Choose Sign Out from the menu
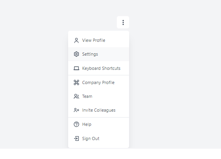The image size is (221, 159). click(99, 138)
